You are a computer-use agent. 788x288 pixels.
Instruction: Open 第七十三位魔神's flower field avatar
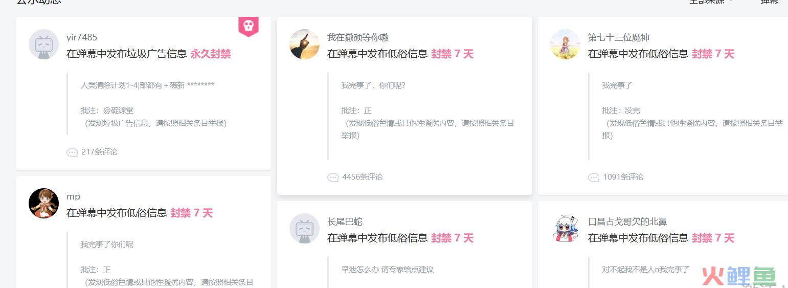pos(565,44)
